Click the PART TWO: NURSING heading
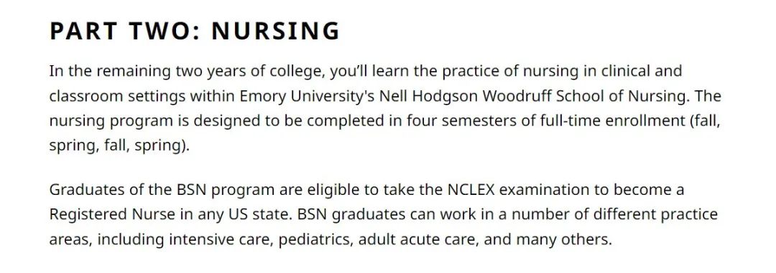Image resolution: width=776 pixels, height=273 pixels. [x=195, y=31]
